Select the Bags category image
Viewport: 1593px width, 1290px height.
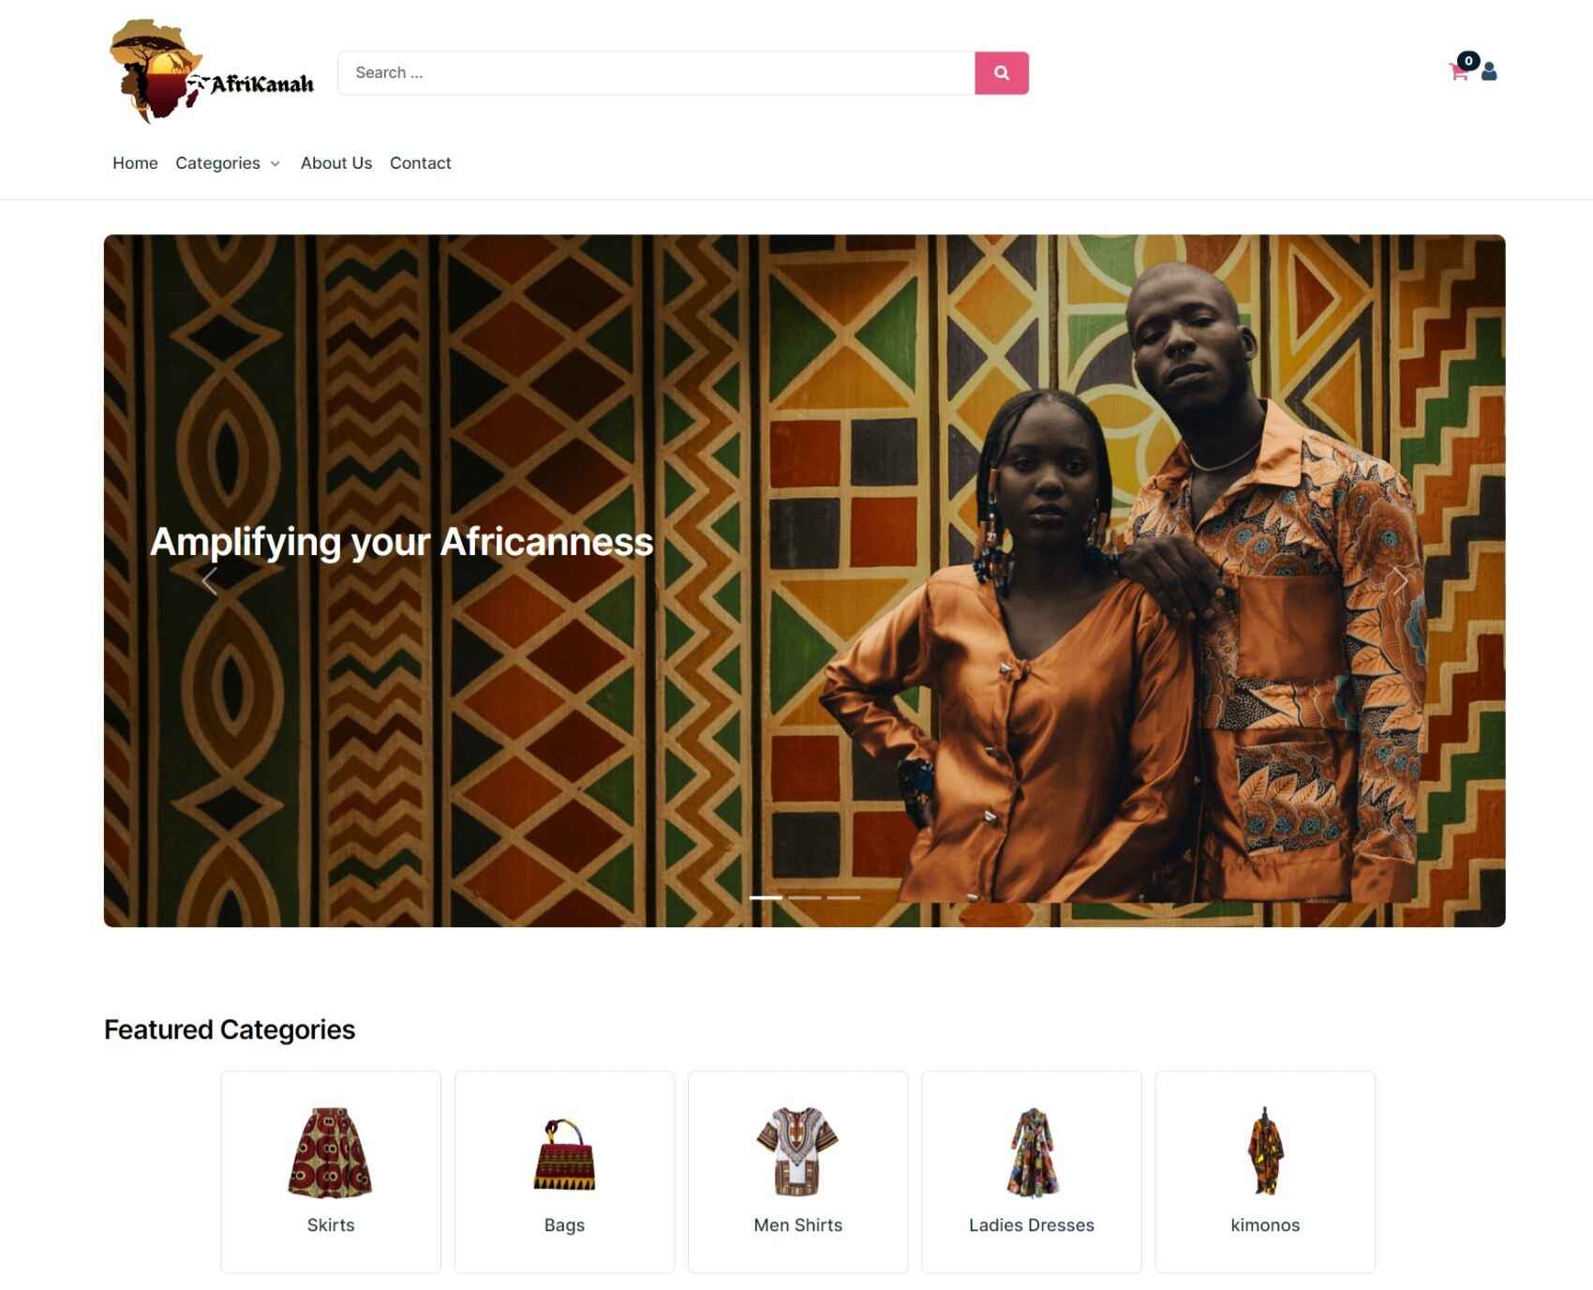pos(564,1154)
